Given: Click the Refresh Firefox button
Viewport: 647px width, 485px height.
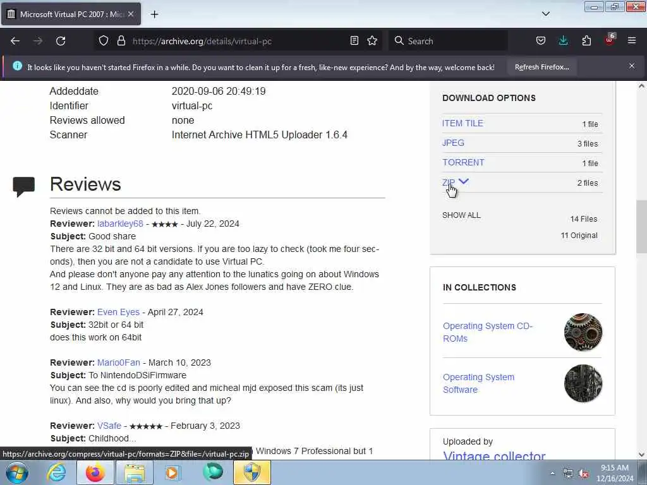Looking at the screenshot, I should tap(541, 67).
